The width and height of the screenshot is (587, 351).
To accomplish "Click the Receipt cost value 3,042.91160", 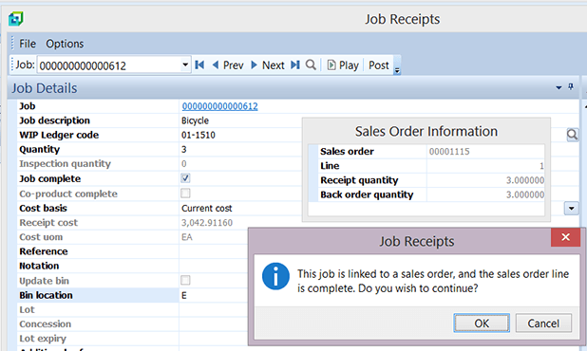I will [x=207, y=222].
